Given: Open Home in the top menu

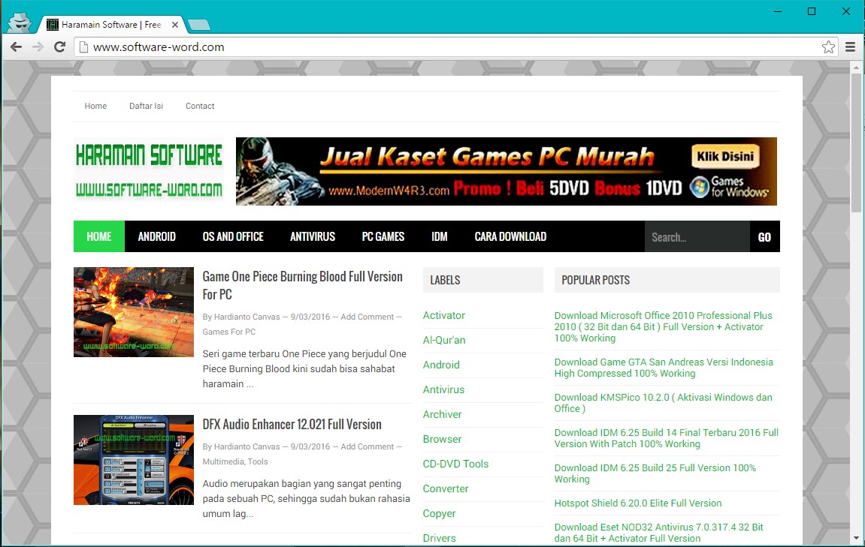Looking at the screenshot, I should 95,106.
